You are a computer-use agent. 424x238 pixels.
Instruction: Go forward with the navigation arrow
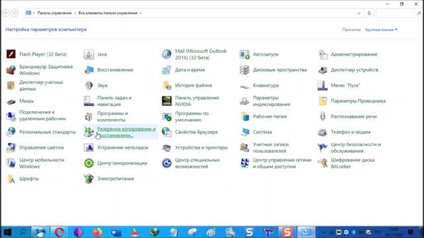click(x=15, y=13)
